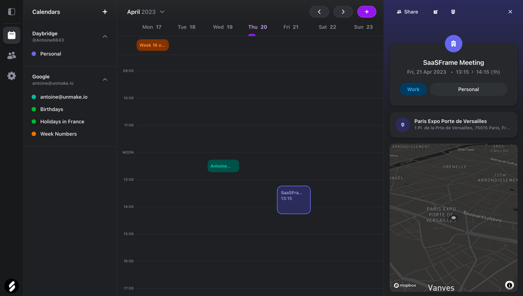Select the Work tag on the event

(413, 89)
